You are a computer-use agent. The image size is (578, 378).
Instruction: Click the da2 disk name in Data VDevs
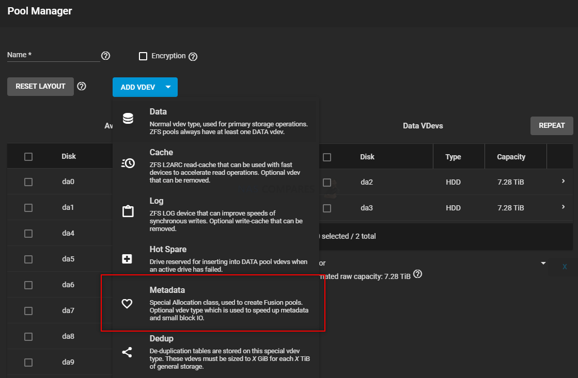(x=367, y=182)
